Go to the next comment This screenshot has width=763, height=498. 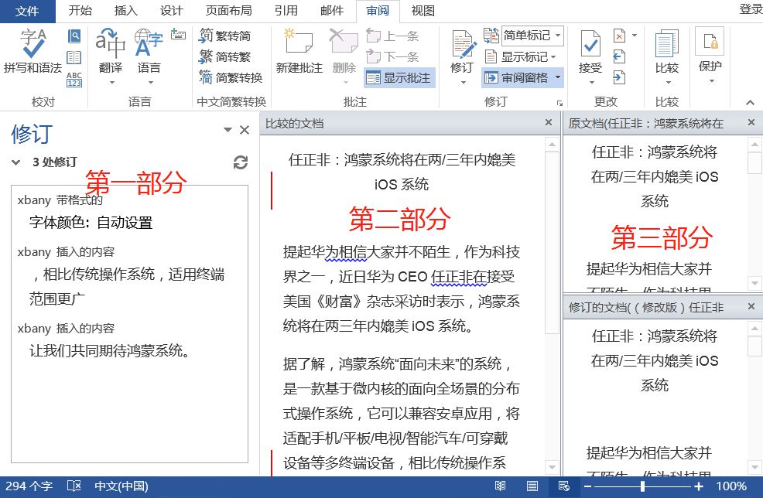point(392,56)
